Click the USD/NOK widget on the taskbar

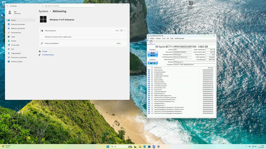tap(6, 147)
